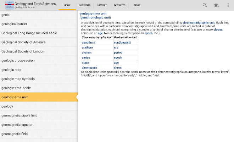Open the 'era' table link
The image size is (234, 142).
point(116,48)
